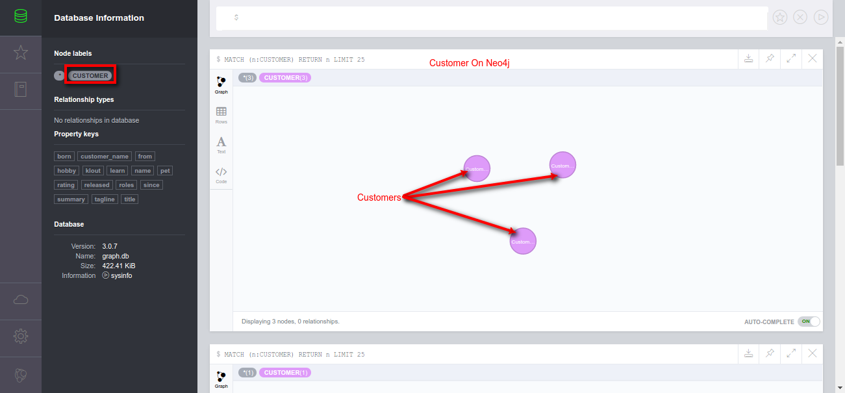Select the customer_name property key
This screenshot has height=393, width=845.
[105, 157]
